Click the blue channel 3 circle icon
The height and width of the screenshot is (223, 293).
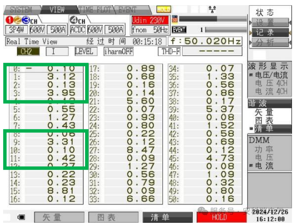pos(26,20)
